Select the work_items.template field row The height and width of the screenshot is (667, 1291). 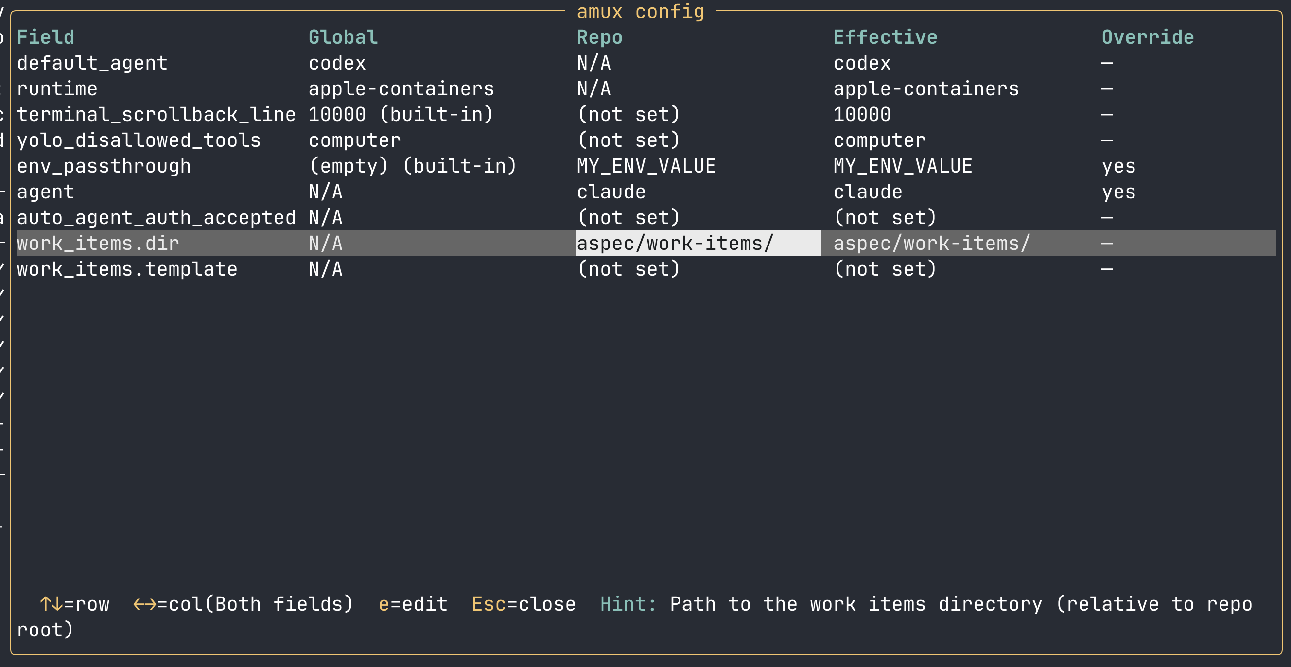pos(127,269)
